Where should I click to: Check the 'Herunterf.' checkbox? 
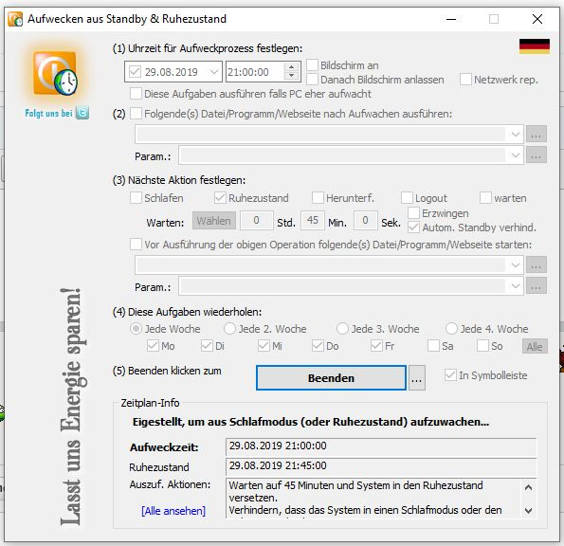[318, 197]
